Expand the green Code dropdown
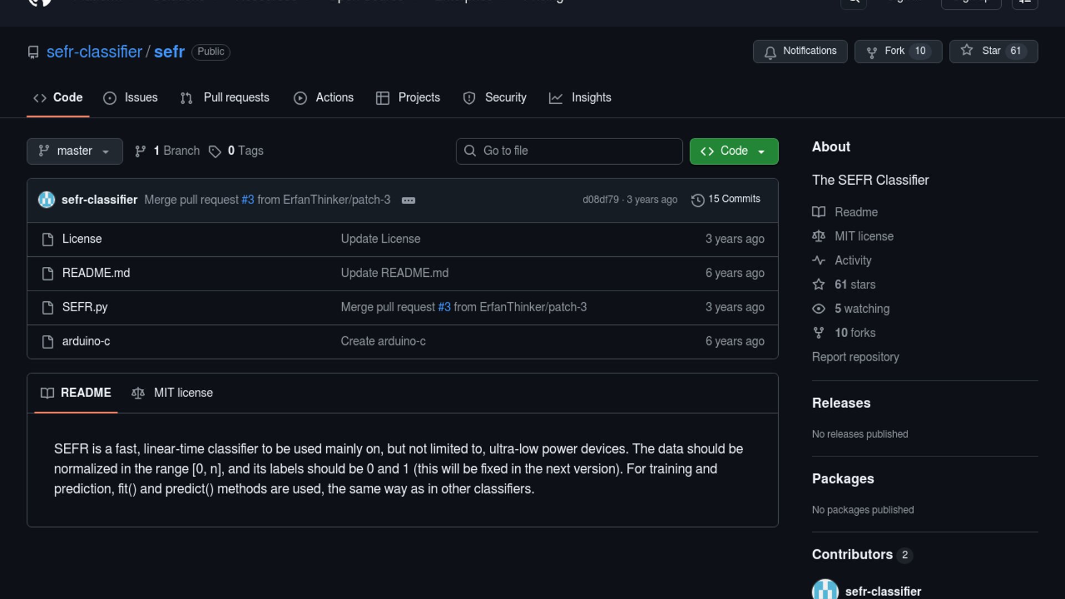 click(x=733, y=151)
